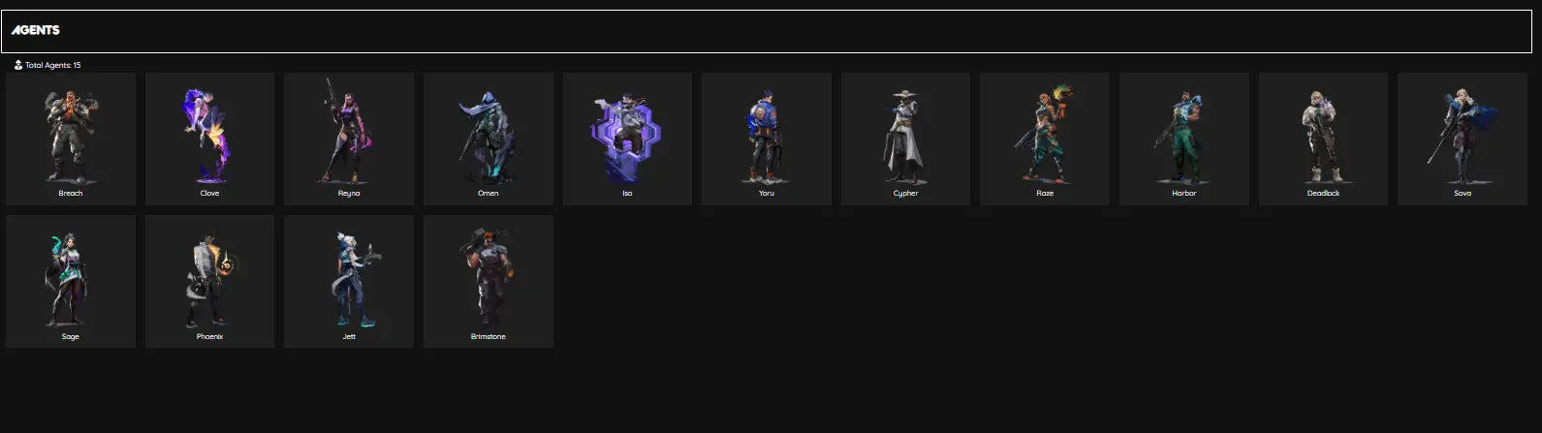Select the Breach agent card

[x=71, y=139]
